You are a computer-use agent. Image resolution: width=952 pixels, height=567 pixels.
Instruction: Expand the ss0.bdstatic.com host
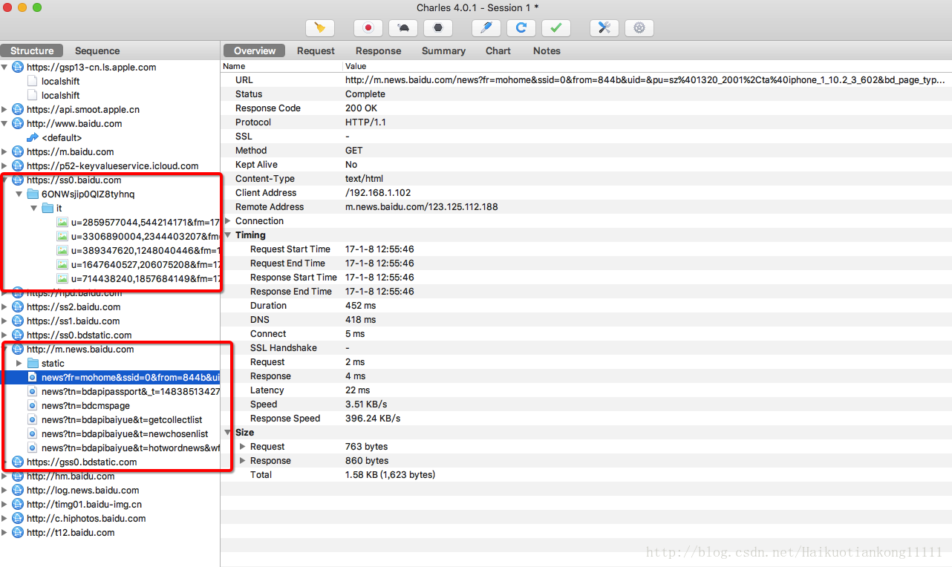[x=5, y=335]
